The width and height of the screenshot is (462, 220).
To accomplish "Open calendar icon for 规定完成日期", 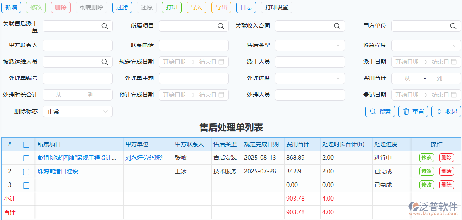I will (222, 62).
